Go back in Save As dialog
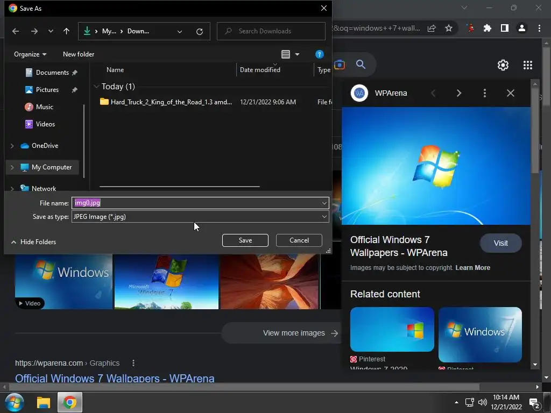 [16, 31]
